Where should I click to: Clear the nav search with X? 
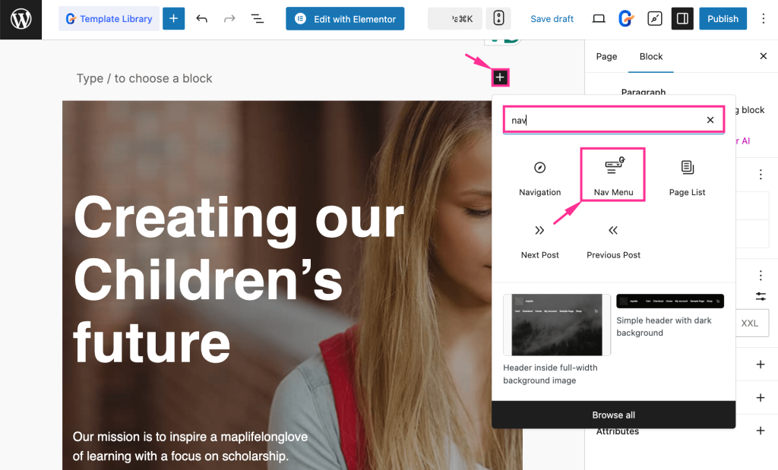710,119
